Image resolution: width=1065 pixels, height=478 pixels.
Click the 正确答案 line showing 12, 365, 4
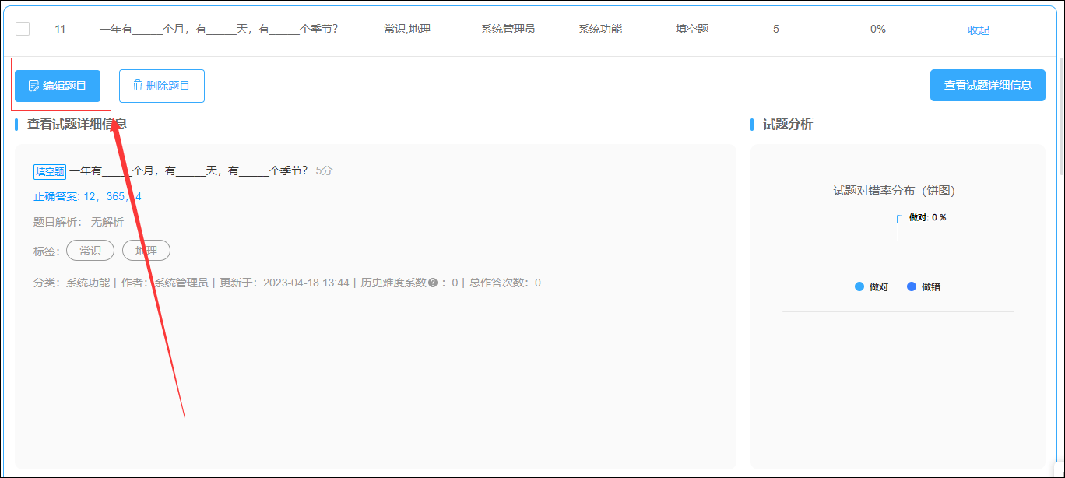[87, 196]
